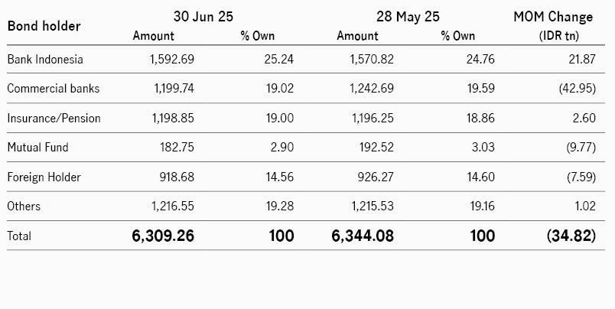Viewport: 615px width, 309px height.
Task: Click Bank Indonesia amount 1,592.69
Action: click(172, 59)
